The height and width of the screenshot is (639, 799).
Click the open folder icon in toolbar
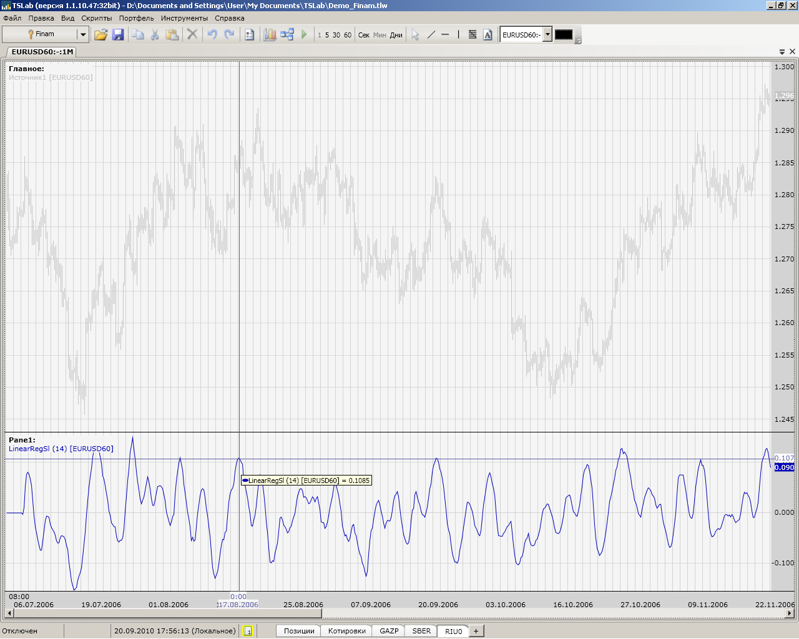(100, 35)
